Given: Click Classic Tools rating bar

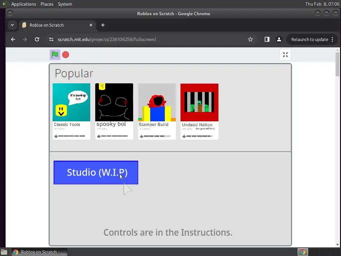Looking at the screenshot, I should pos(72,136).
